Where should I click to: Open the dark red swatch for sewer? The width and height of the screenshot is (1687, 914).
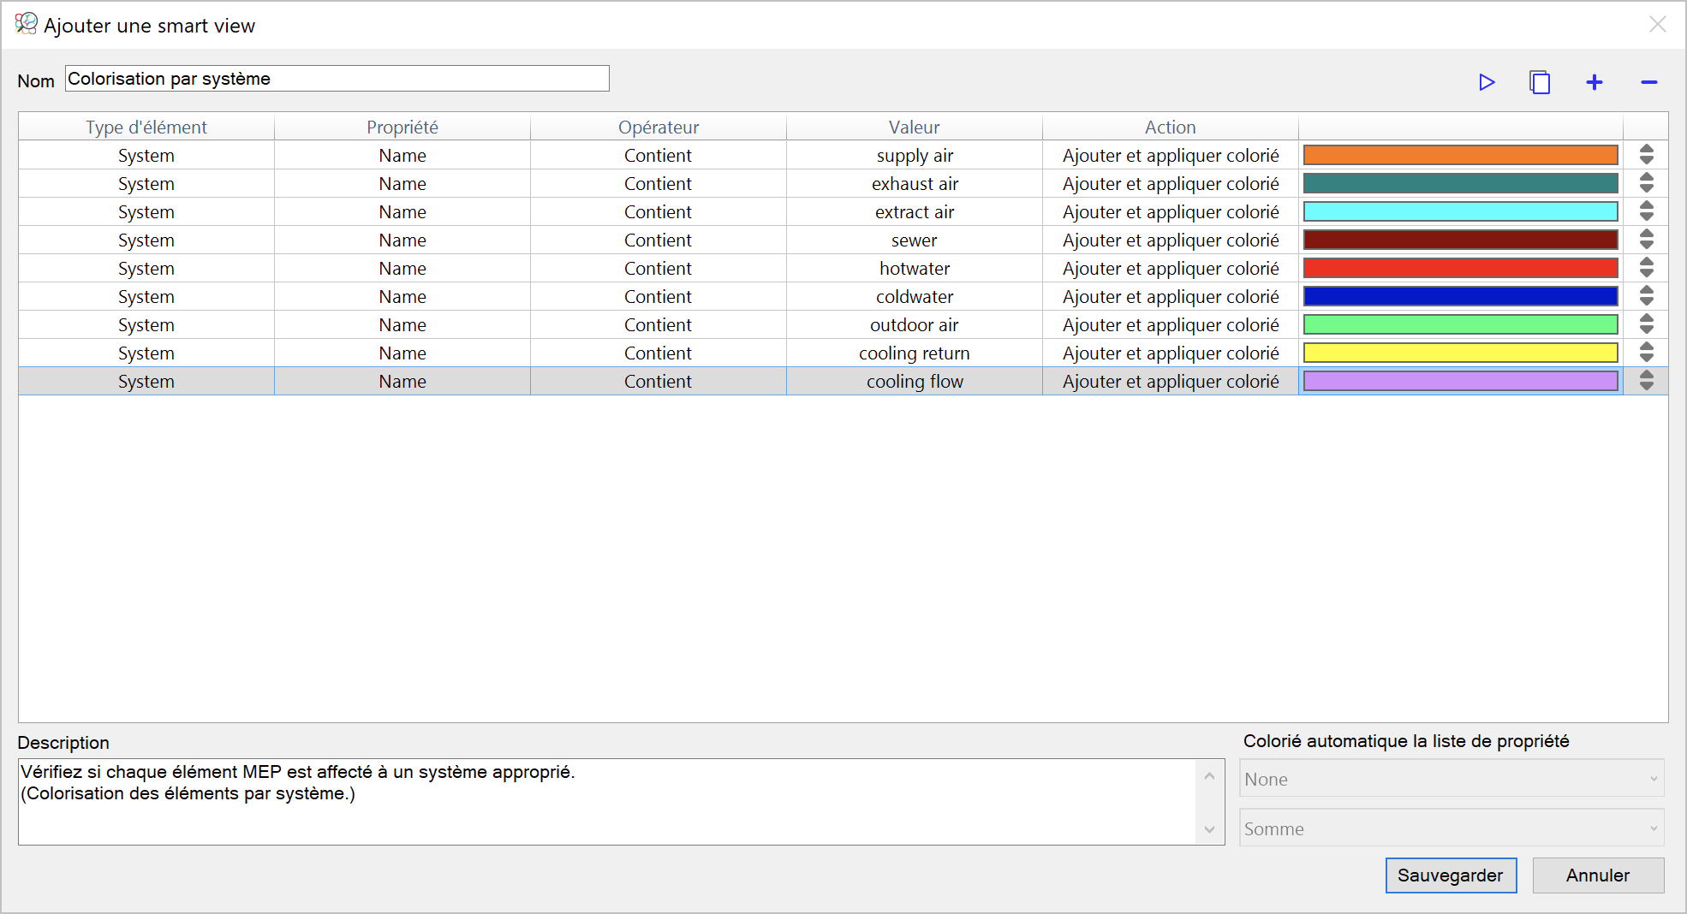(1460, 240)
